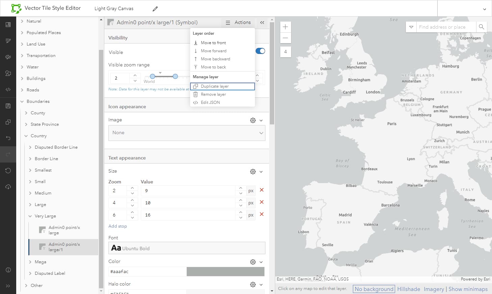Toggle the layer Visible switch

click(x=260, y=51)
